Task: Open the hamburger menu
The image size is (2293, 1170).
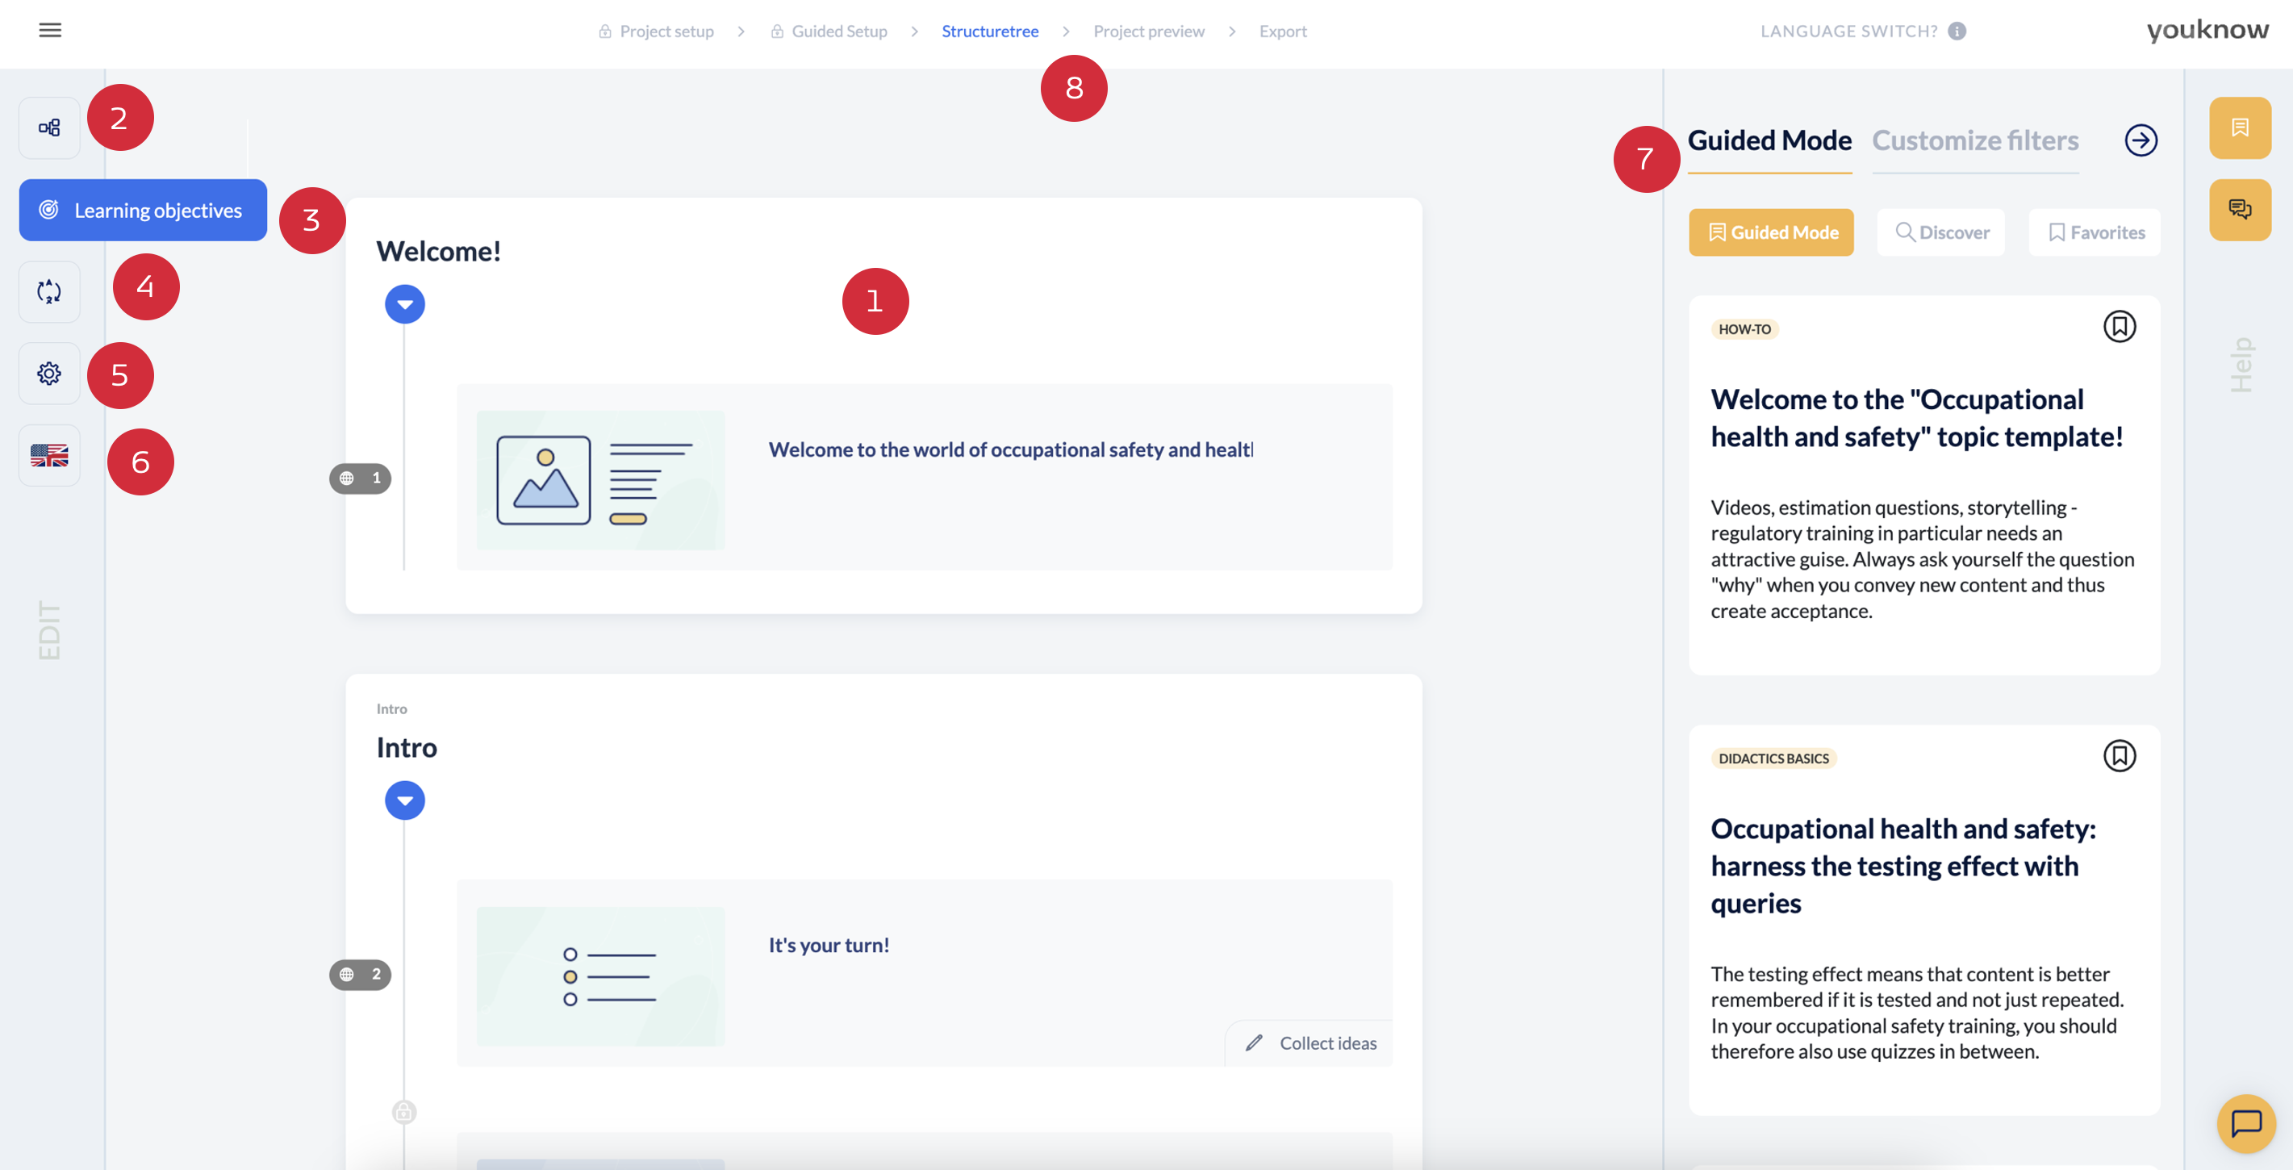Action: coord(50,31)
